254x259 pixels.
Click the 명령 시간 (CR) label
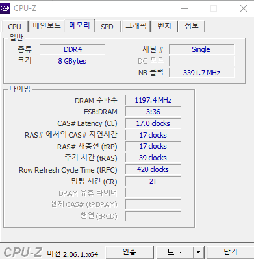coord(94,182)
